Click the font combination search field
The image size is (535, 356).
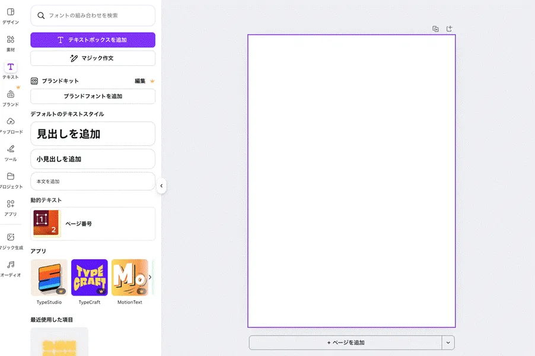coord(93,15)
